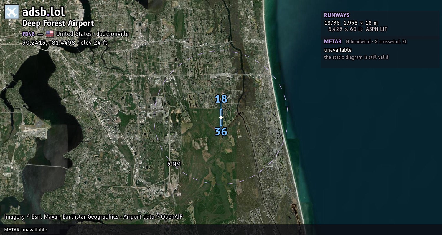
Task: Click the United States · Jacksonville location text
Action: tap(92, 34)
